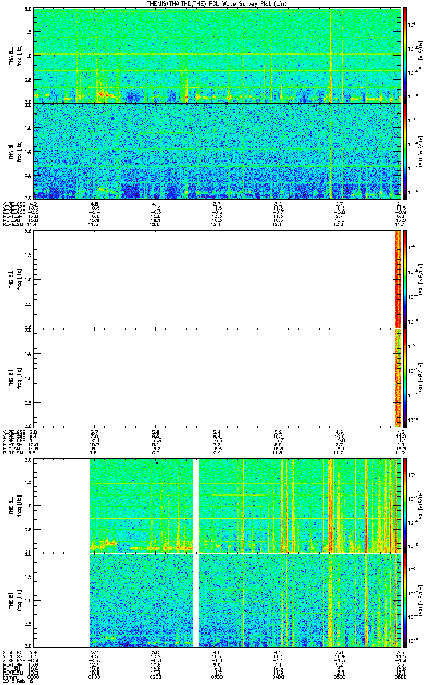Click the hhmm axis label

coord(9,676)
